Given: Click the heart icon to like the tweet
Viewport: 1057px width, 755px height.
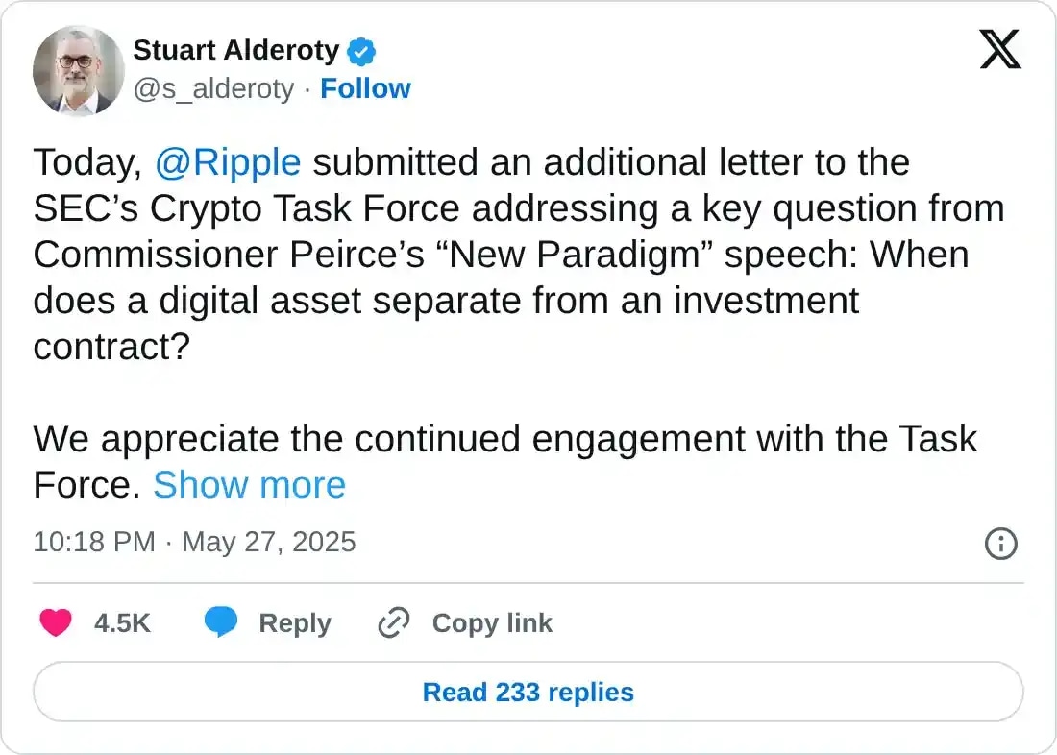Looking at the screenshot, I should point(57,622).
